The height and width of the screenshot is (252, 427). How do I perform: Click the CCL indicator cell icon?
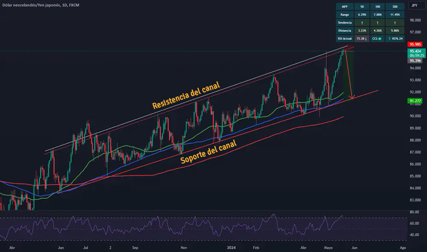coord(378,39)
